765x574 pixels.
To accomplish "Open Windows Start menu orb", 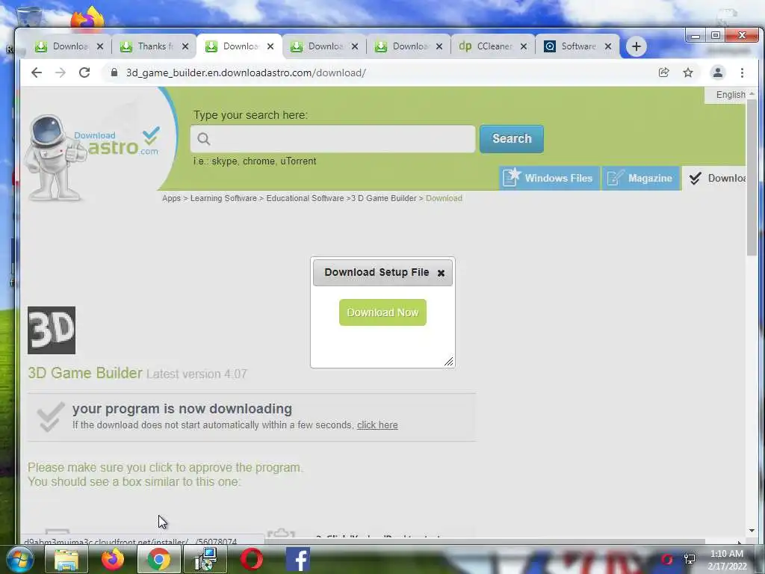I will (20, 559).
